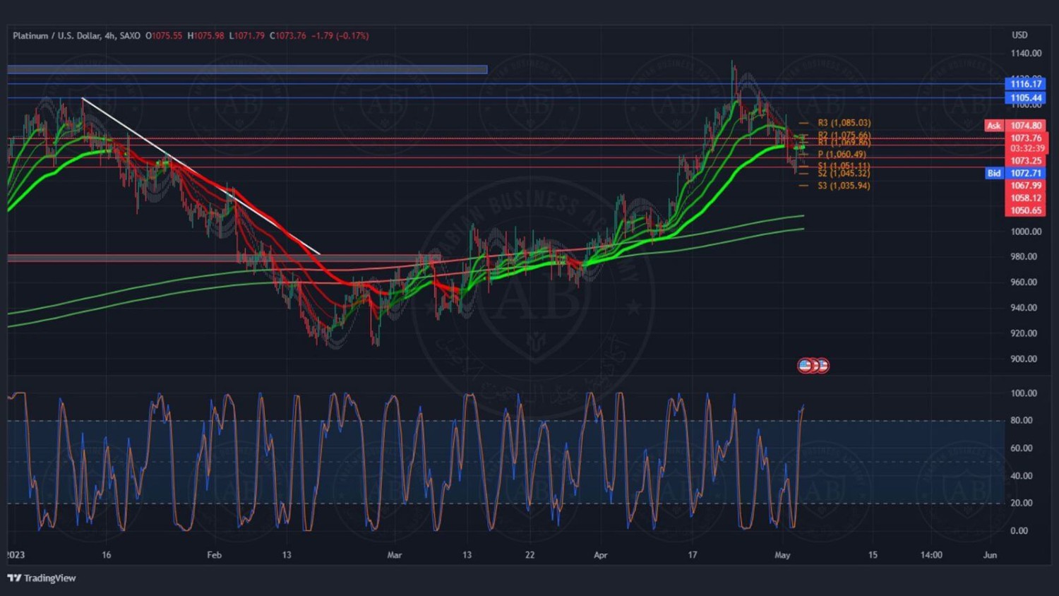Click the 1000.00 price axis label
Viewport: 1059px width, 596px height.
(x=1026, y=232)
